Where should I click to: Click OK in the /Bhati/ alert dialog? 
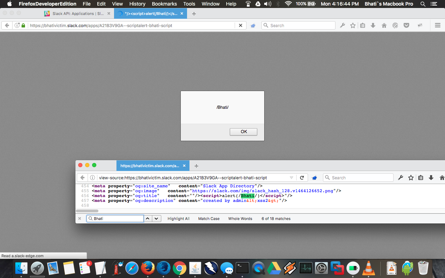click(243, 132)
